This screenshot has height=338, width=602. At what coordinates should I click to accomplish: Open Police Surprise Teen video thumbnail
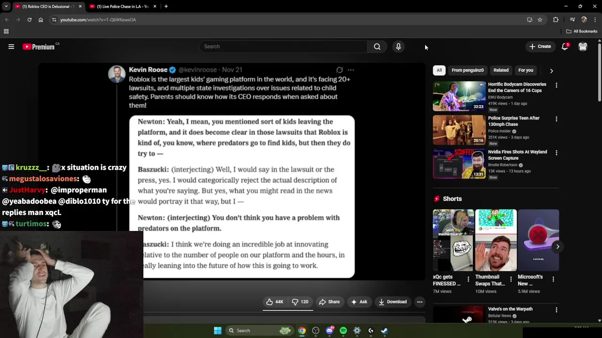point(459,130)
